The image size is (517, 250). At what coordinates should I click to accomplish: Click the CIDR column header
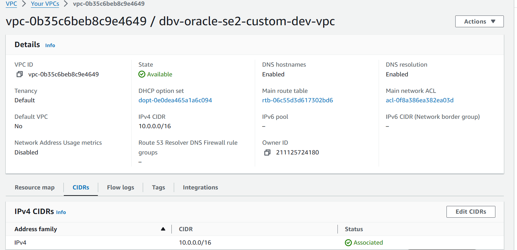coord(186,229)
